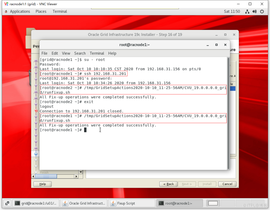This screenshot has width=270, height=210.
Task: Click the Help button in installer
Action: click(42, 184)
